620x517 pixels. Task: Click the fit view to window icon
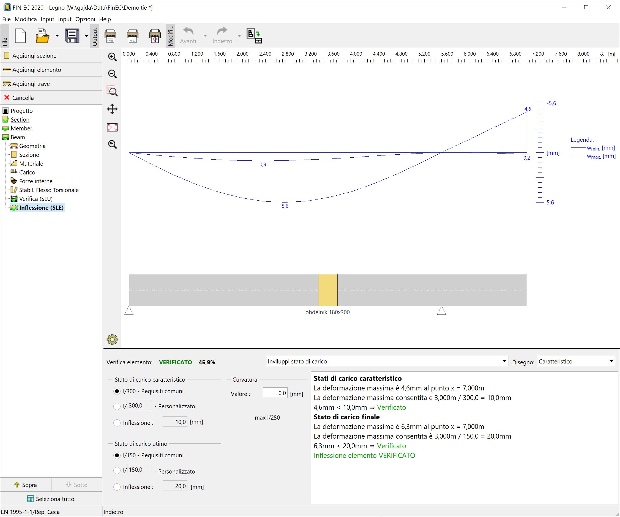[112, 127]
